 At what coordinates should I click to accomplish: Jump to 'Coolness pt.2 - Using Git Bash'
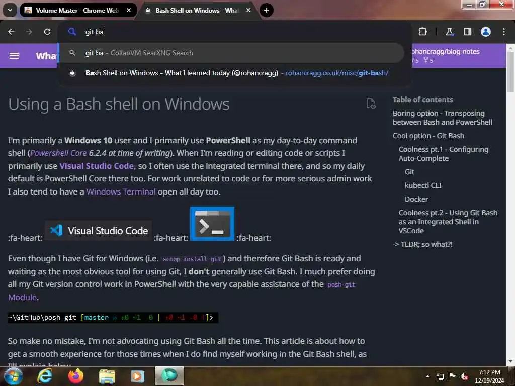(x=448, y=222)
